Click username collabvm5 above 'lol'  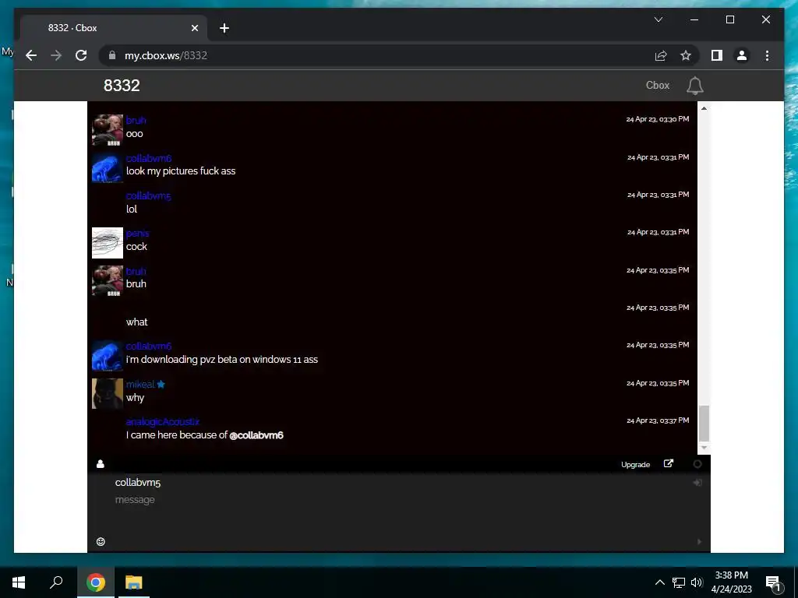click(148, 195)
